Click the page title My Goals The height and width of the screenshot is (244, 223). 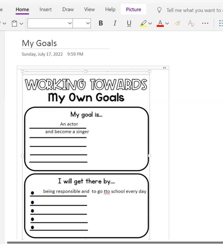click(39, 43)
